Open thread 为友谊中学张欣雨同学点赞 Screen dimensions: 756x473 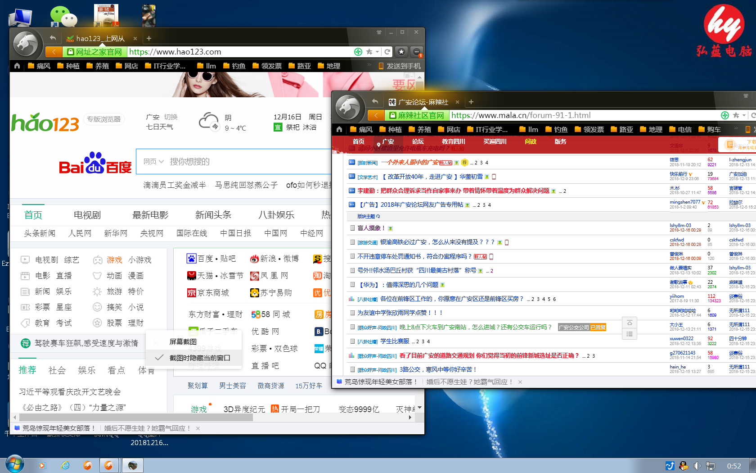(400, 313)
